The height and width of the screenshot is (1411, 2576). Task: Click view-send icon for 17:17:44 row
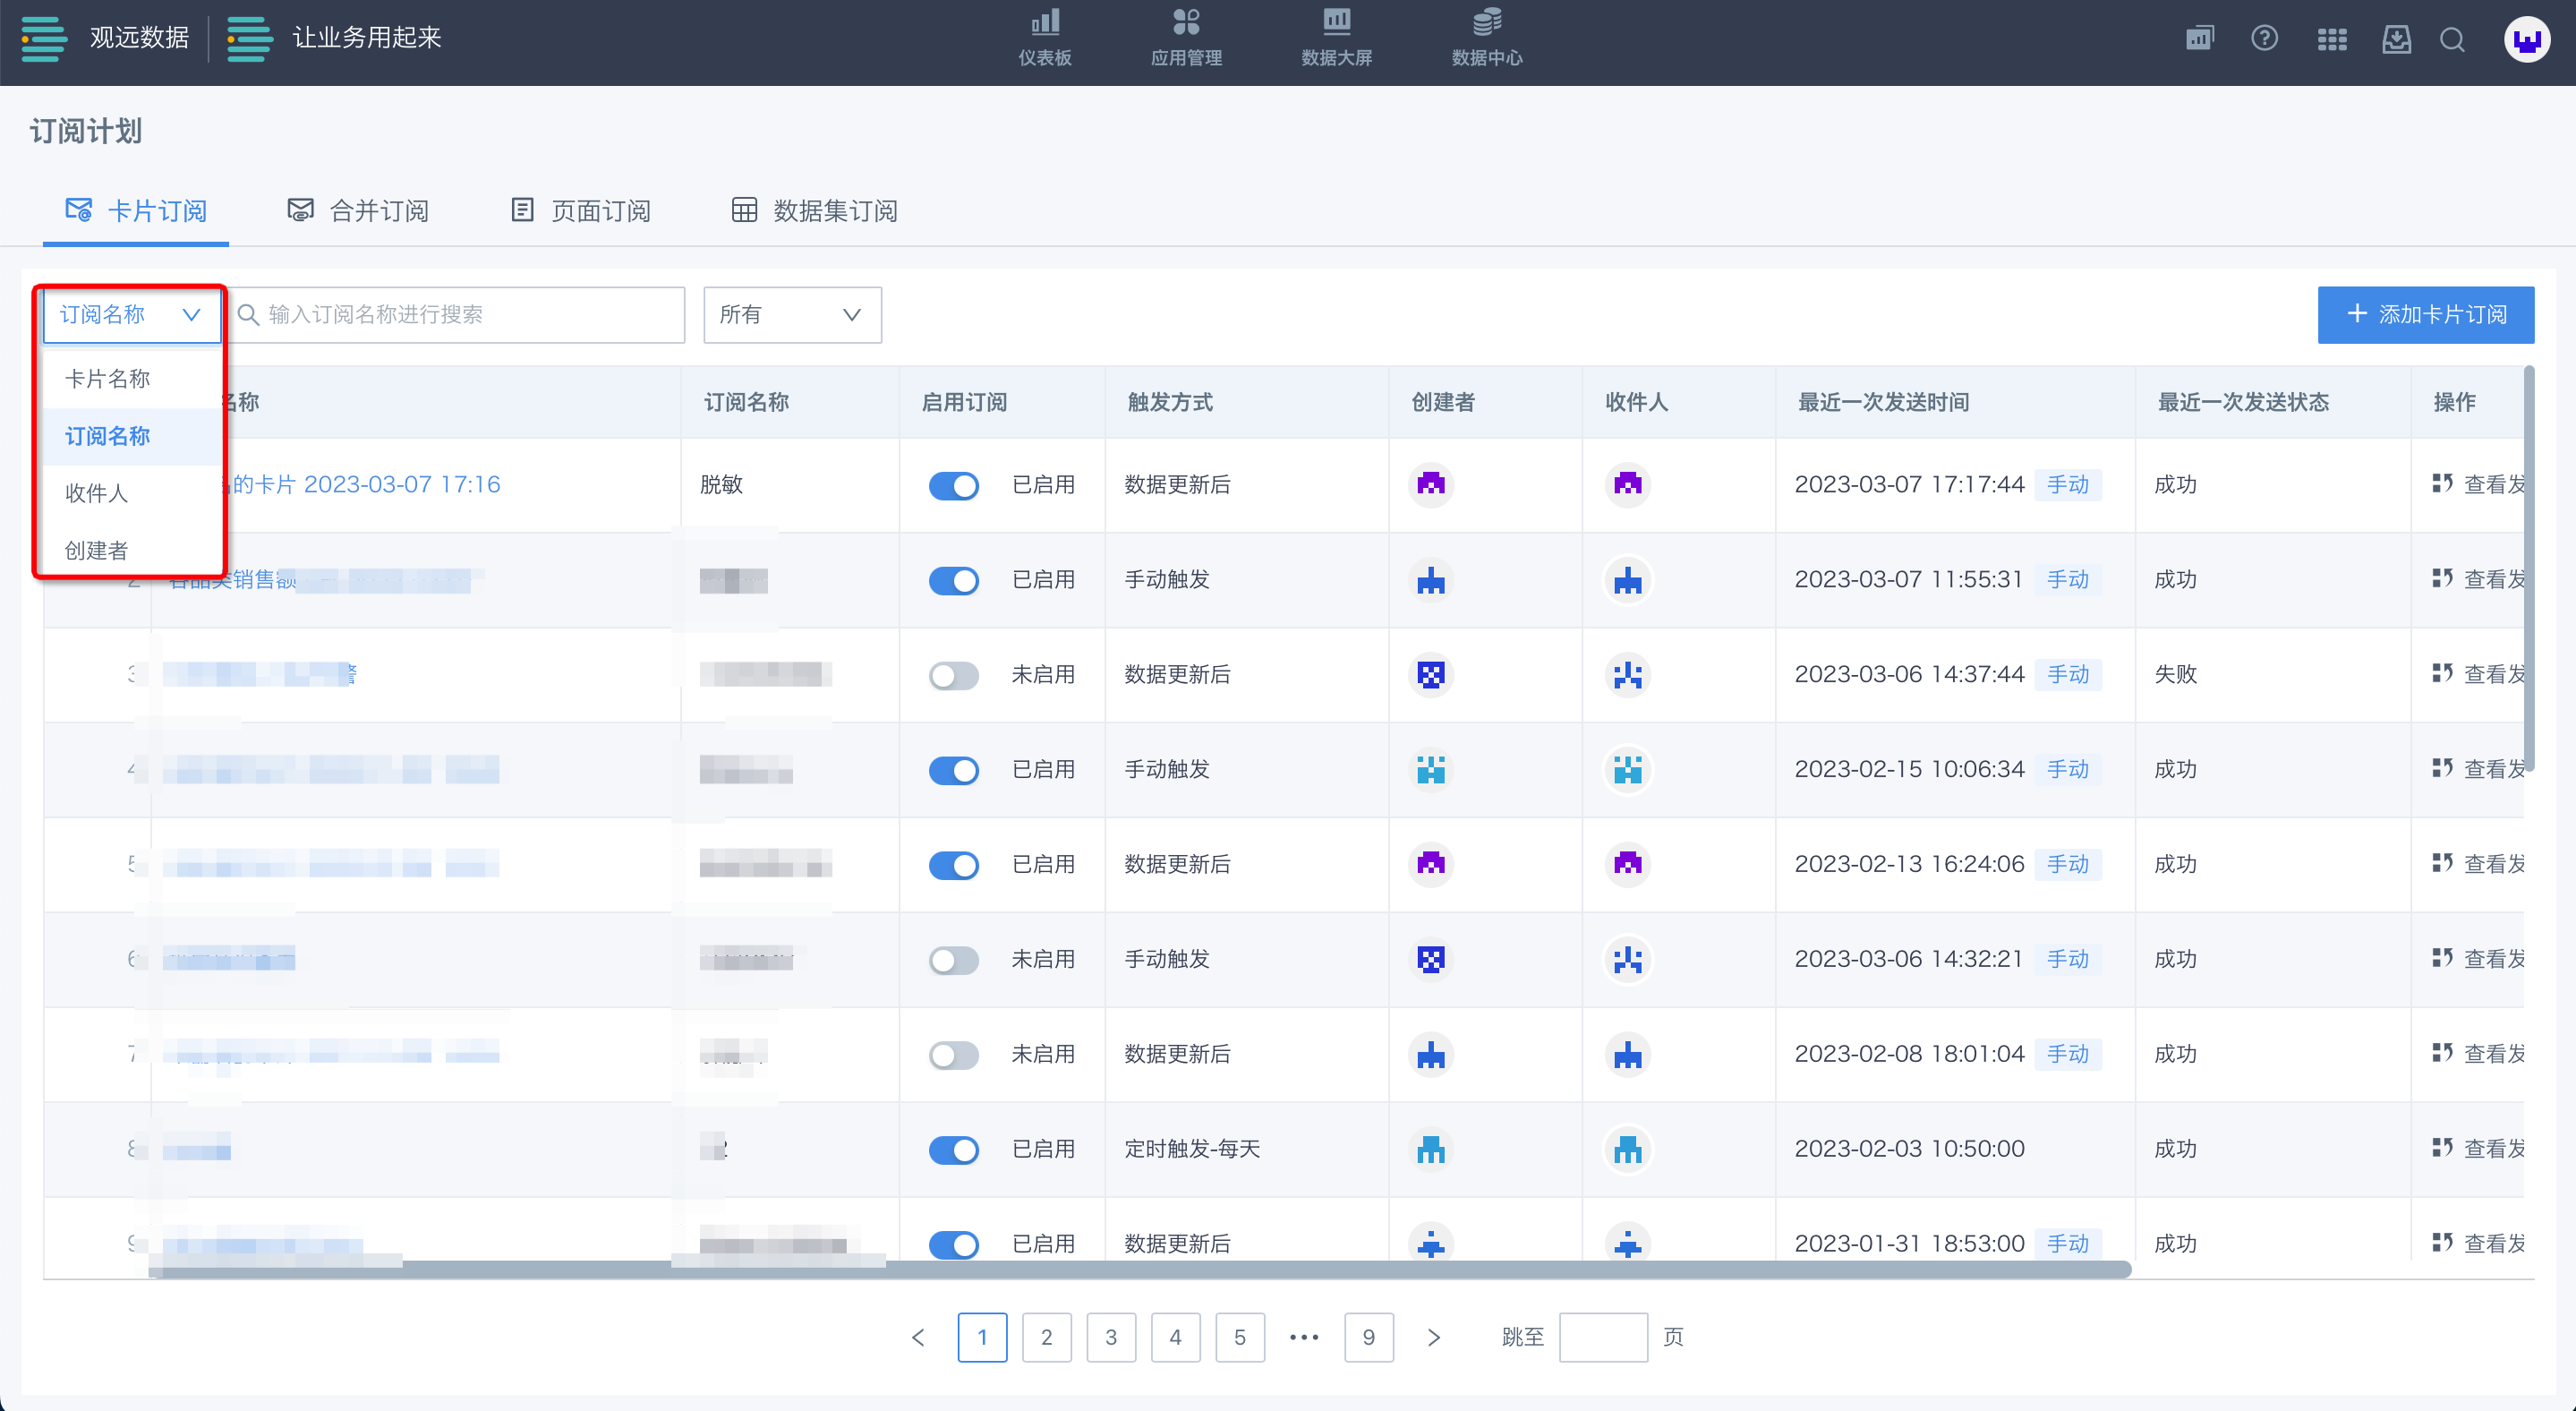(x=2442, y=484)
